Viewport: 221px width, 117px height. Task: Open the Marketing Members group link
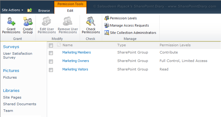coord(77,52)
